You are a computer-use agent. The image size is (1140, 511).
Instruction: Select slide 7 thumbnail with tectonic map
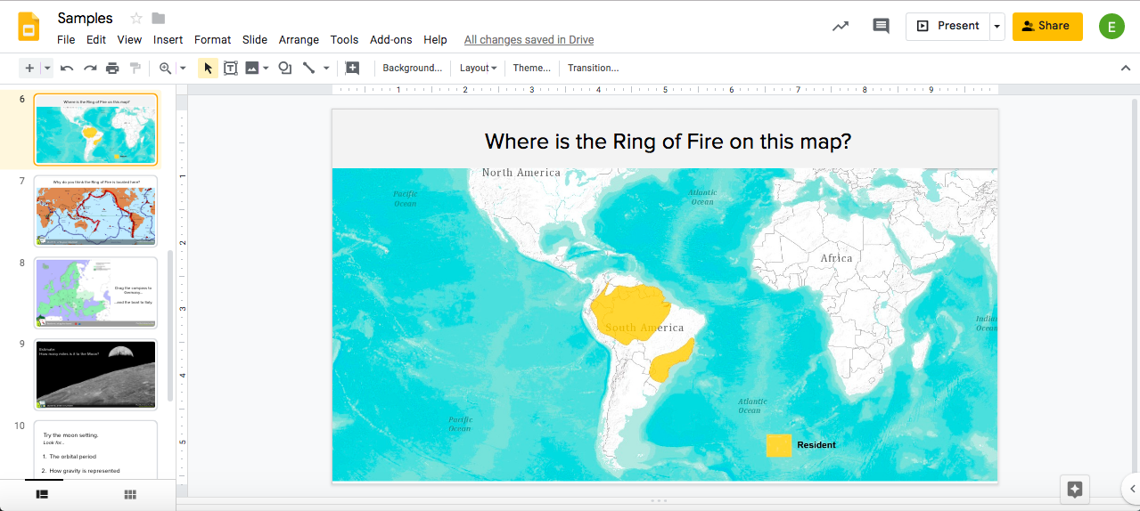95,211
